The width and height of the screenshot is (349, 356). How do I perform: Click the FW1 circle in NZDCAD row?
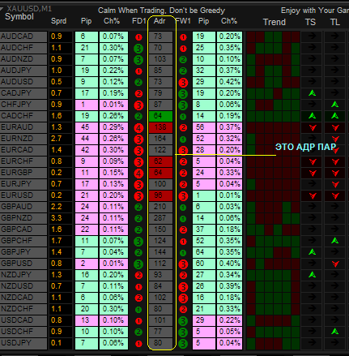[x=183, y=298]
